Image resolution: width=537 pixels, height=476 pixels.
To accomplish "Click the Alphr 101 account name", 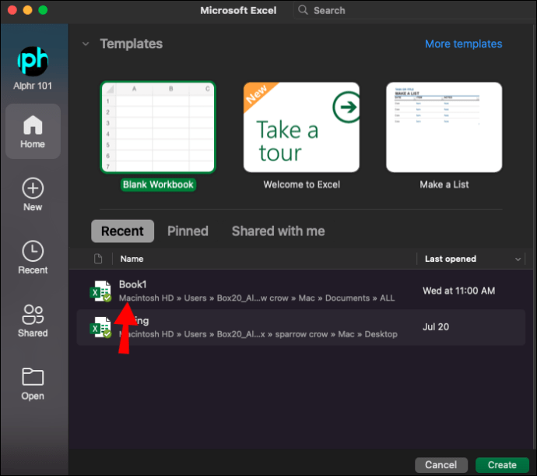I will pos(33,86).
